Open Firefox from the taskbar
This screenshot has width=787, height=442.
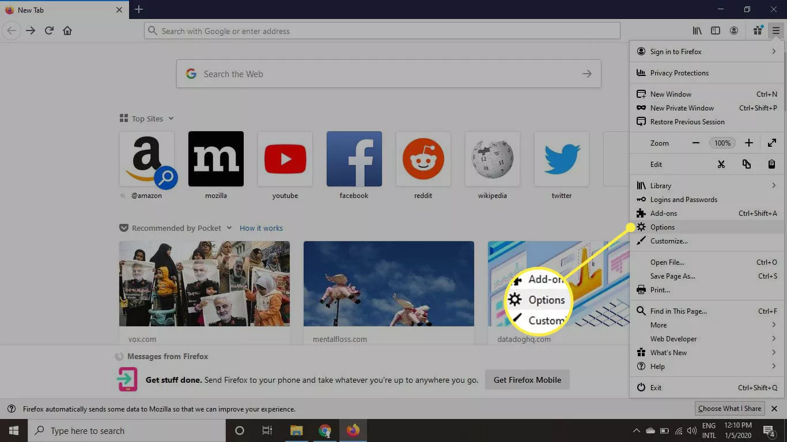coord(353,430)
